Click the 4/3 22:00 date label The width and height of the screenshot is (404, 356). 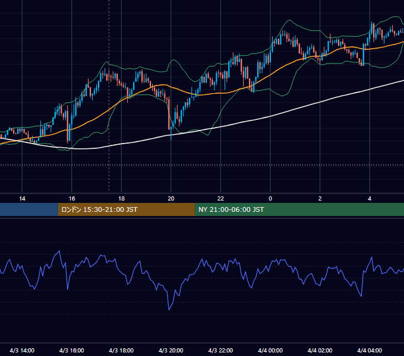[220, 350]
